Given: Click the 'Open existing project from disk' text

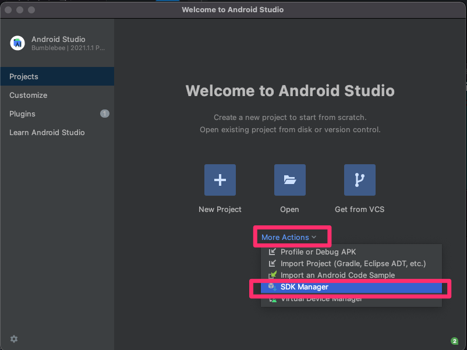Looking at the screenshot, I should (x=290, y=129).
